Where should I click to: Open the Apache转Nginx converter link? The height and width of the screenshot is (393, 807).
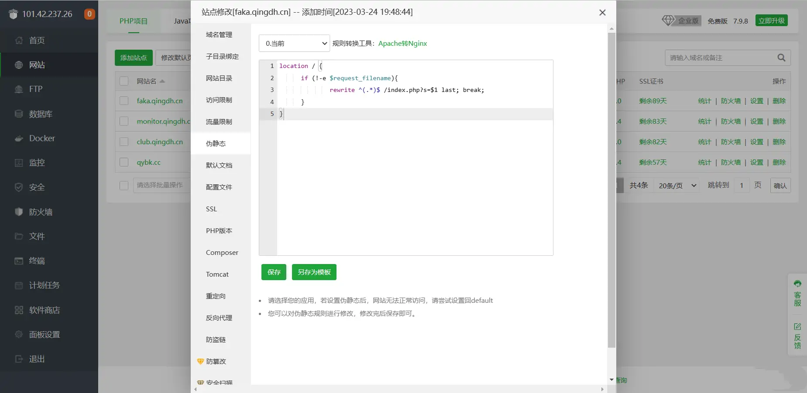point(402,43)
